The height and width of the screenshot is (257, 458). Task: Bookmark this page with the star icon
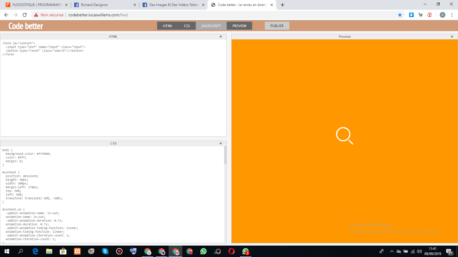pos(400,15)
